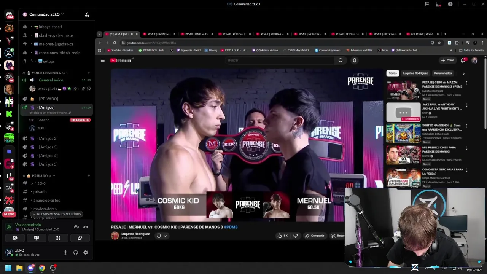
Task: Add a channel to PRIVADO category
Action: 89,176
